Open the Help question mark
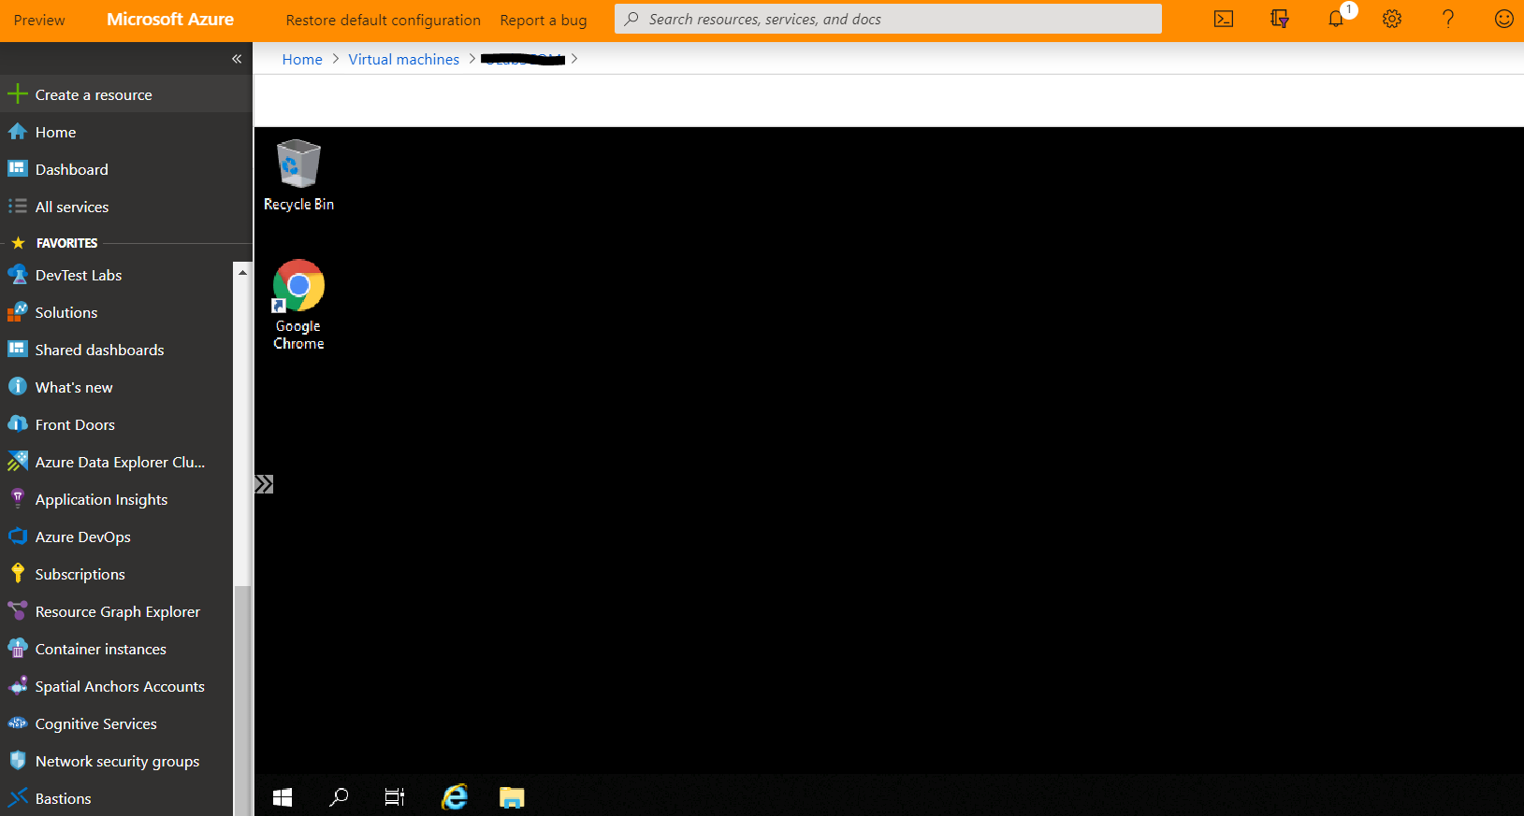The height and width of the screenshot is (816, 1524). coord(1448,19)
